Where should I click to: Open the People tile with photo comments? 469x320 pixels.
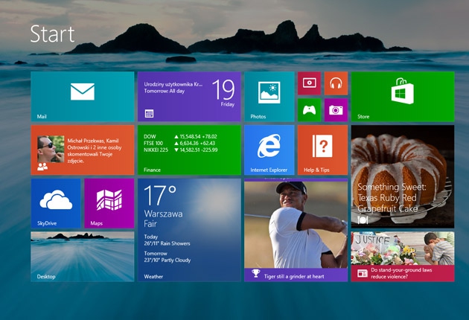83,150
